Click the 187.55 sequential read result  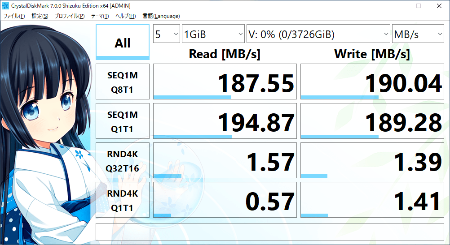tap(225, 82)
